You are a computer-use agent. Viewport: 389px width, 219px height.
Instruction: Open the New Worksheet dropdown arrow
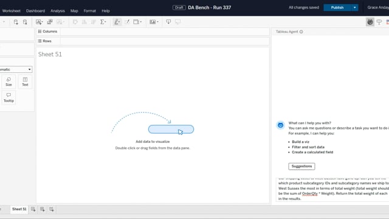coord(42,22)
